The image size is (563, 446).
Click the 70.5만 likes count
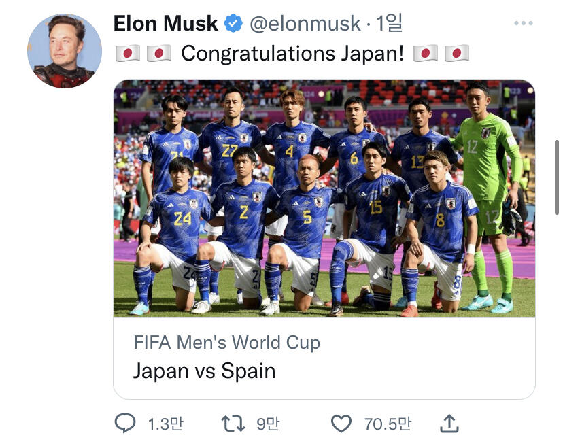pos(388,425)
